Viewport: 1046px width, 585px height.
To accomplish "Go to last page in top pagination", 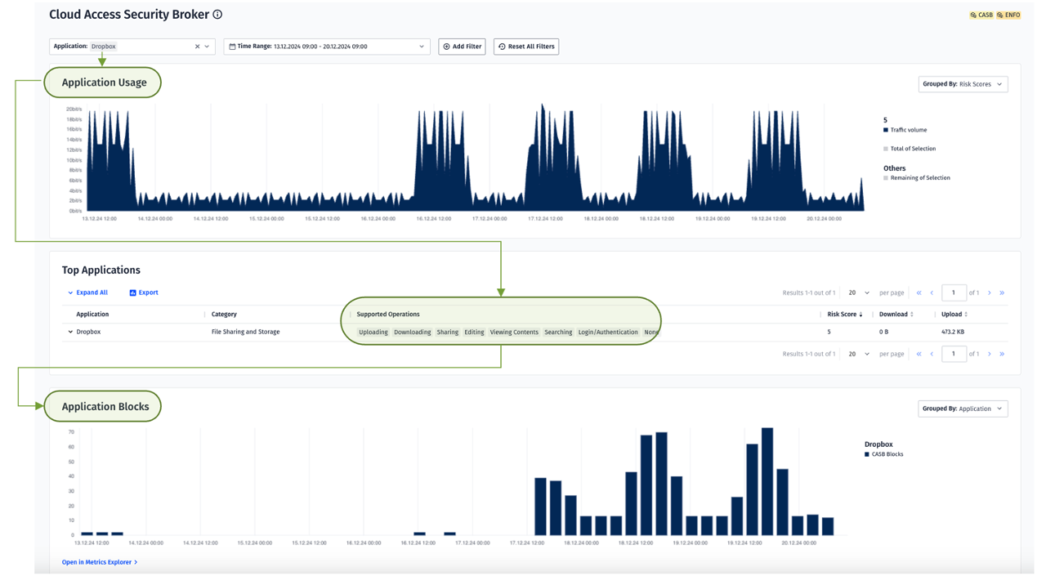I will point(1002,292).
